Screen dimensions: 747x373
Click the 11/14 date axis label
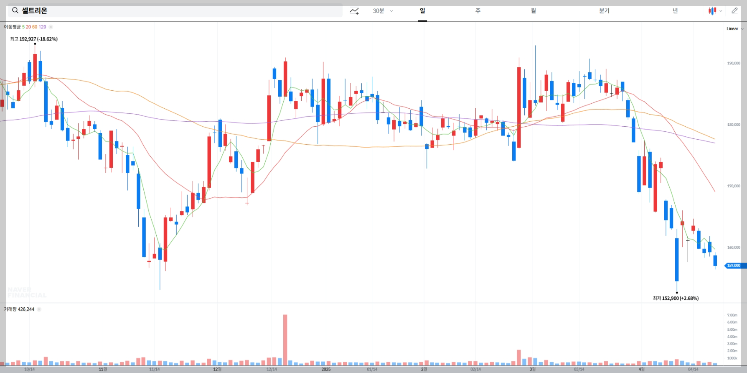[x=154, y=369]
